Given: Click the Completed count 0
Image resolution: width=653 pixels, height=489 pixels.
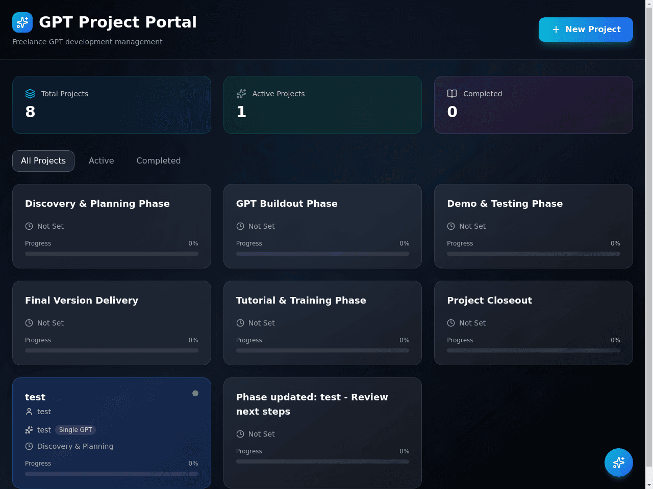Looking at the screenshot, I should (x=452, y=112).
